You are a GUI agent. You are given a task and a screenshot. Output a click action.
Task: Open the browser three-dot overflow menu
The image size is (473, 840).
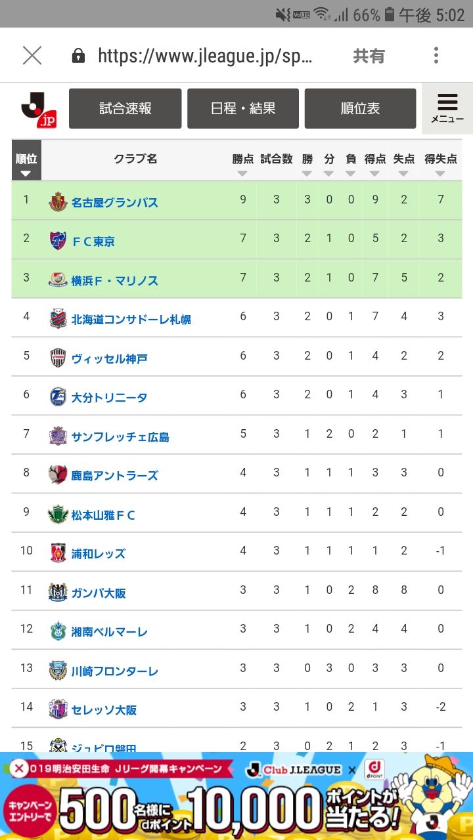436,56
